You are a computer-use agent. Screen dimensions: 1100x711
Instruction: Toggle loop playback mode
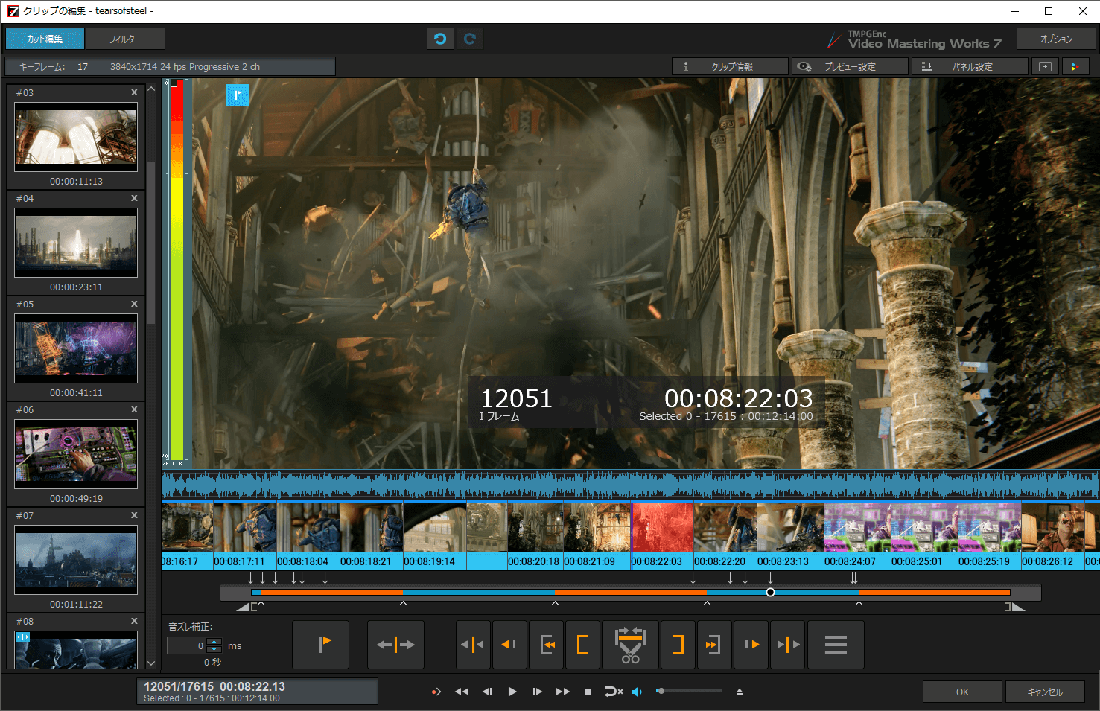coord(613,692)
